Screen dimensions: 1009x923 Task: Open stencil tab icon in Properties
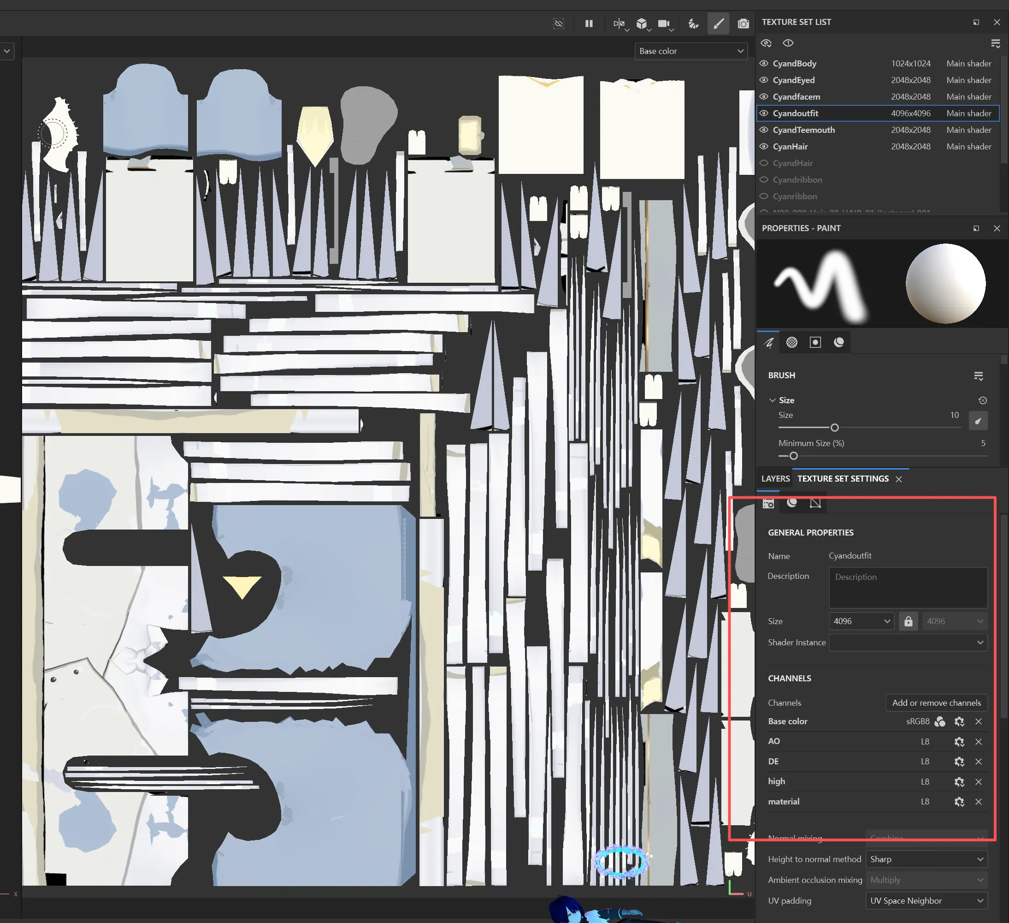(815, 343)
